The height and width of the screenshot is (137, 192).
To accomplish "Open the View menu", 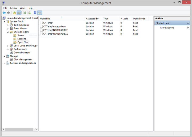I will pos(22,8).
